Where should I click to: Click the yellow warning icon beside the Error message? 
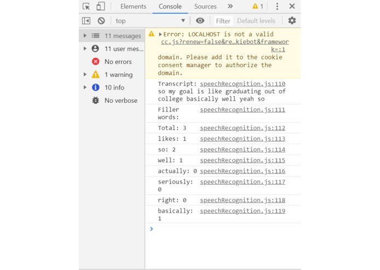tap(151, 34)
